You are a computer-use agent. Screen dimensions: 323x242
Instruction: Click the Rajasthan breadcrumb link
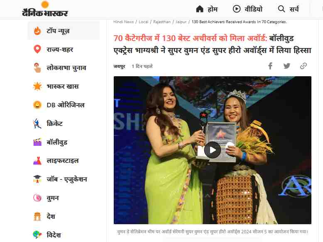pos(162,22)
